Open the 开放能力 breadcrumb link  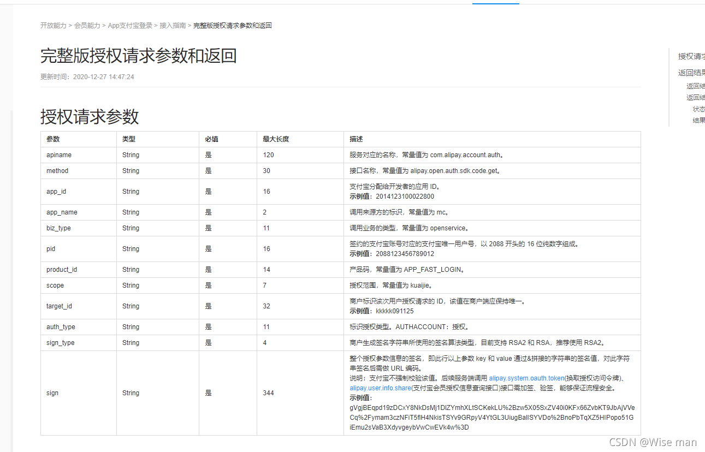pyautogui.click(x=54, y=26)
